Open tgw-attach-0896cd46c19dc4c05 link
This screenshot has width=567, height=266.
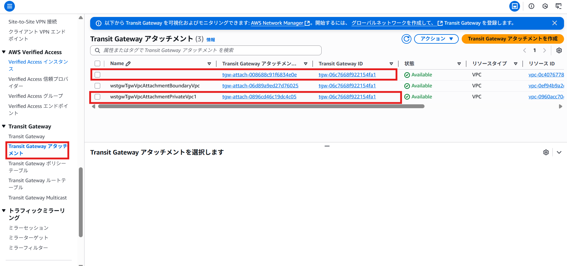pyautogui.click(x=259, y=97)
